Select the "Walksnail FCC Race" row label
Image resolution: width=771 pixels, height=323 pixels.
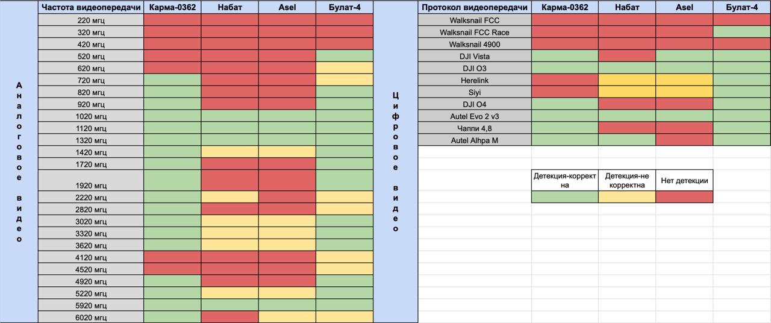coord(475,32)
